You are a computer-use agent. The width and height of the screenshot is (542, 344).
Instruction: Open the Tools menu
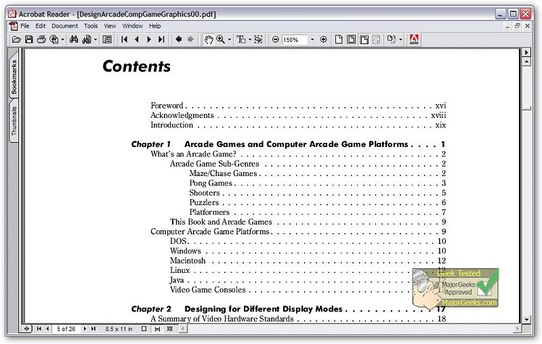click(x=91, y=26)
